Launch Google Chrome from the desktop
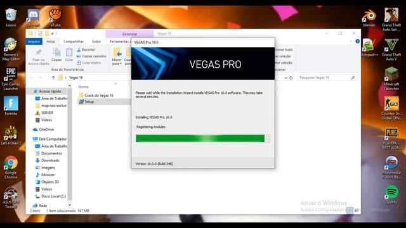406x228 pixels. point(11,167)
